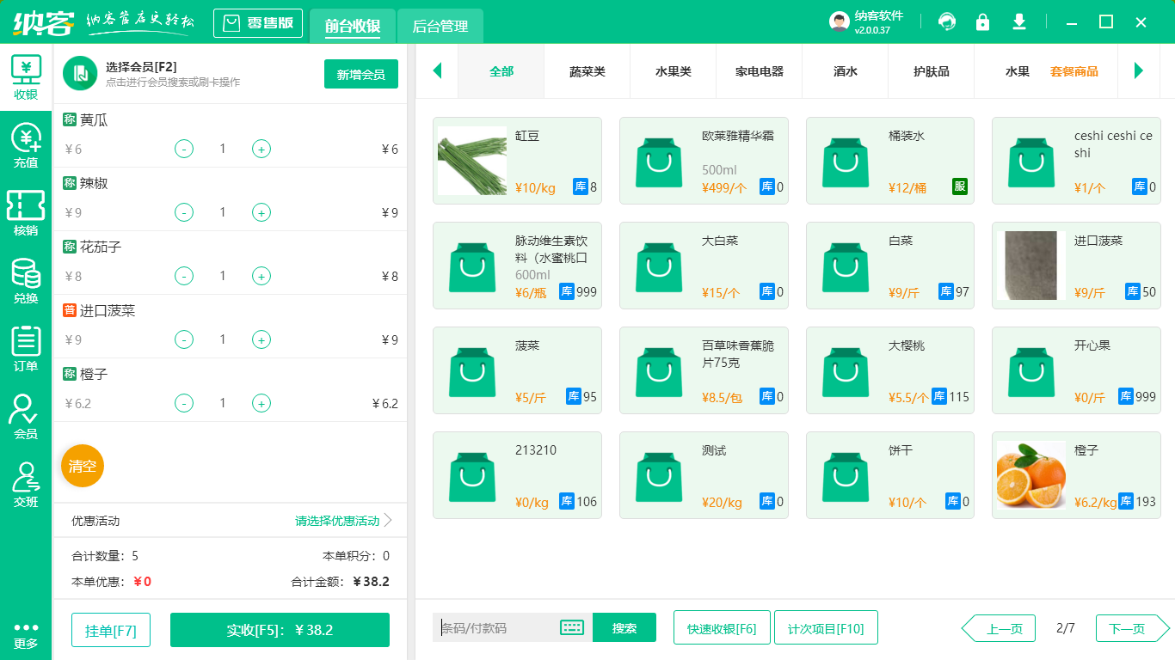
Task: Select the 饼干 product card
Action: 890,475
